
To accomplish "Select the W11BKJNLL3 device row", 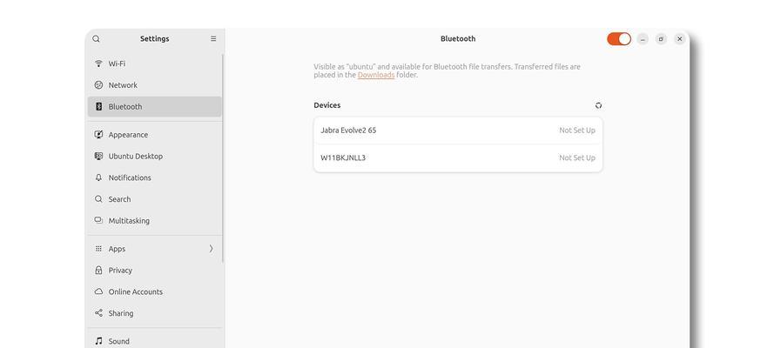I will pyautogui.click(x=458, y=158).
